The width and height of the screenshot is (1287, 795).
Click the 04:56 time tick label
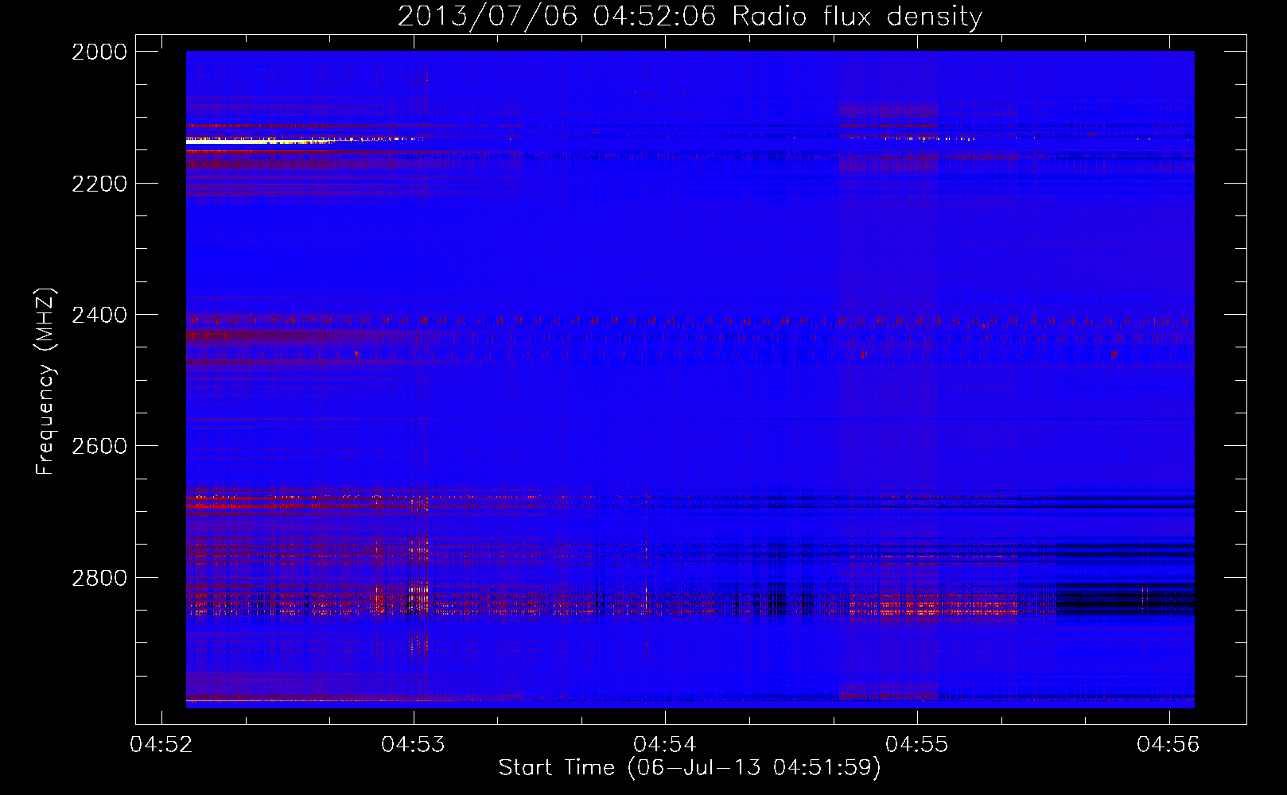coord(1168,744)
